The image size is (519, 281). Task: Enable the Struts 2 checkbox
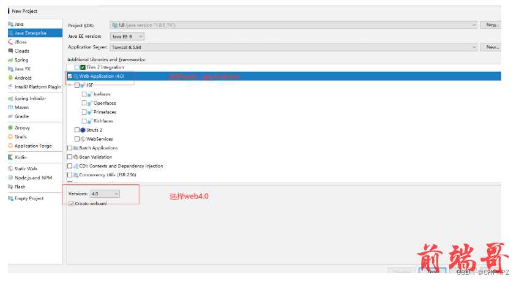(77, 130)
